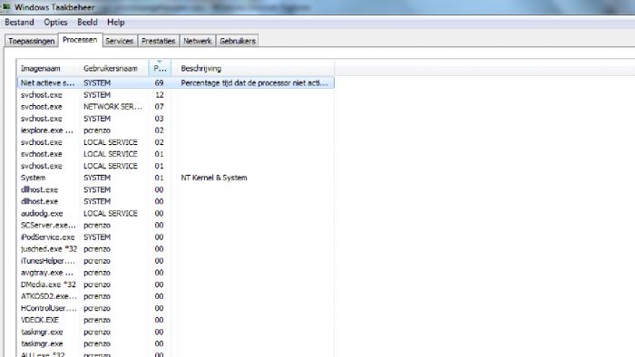Sort by the Gebruikersnaam column header
This screenshot has height=357, width=635.
coord(113,68)
